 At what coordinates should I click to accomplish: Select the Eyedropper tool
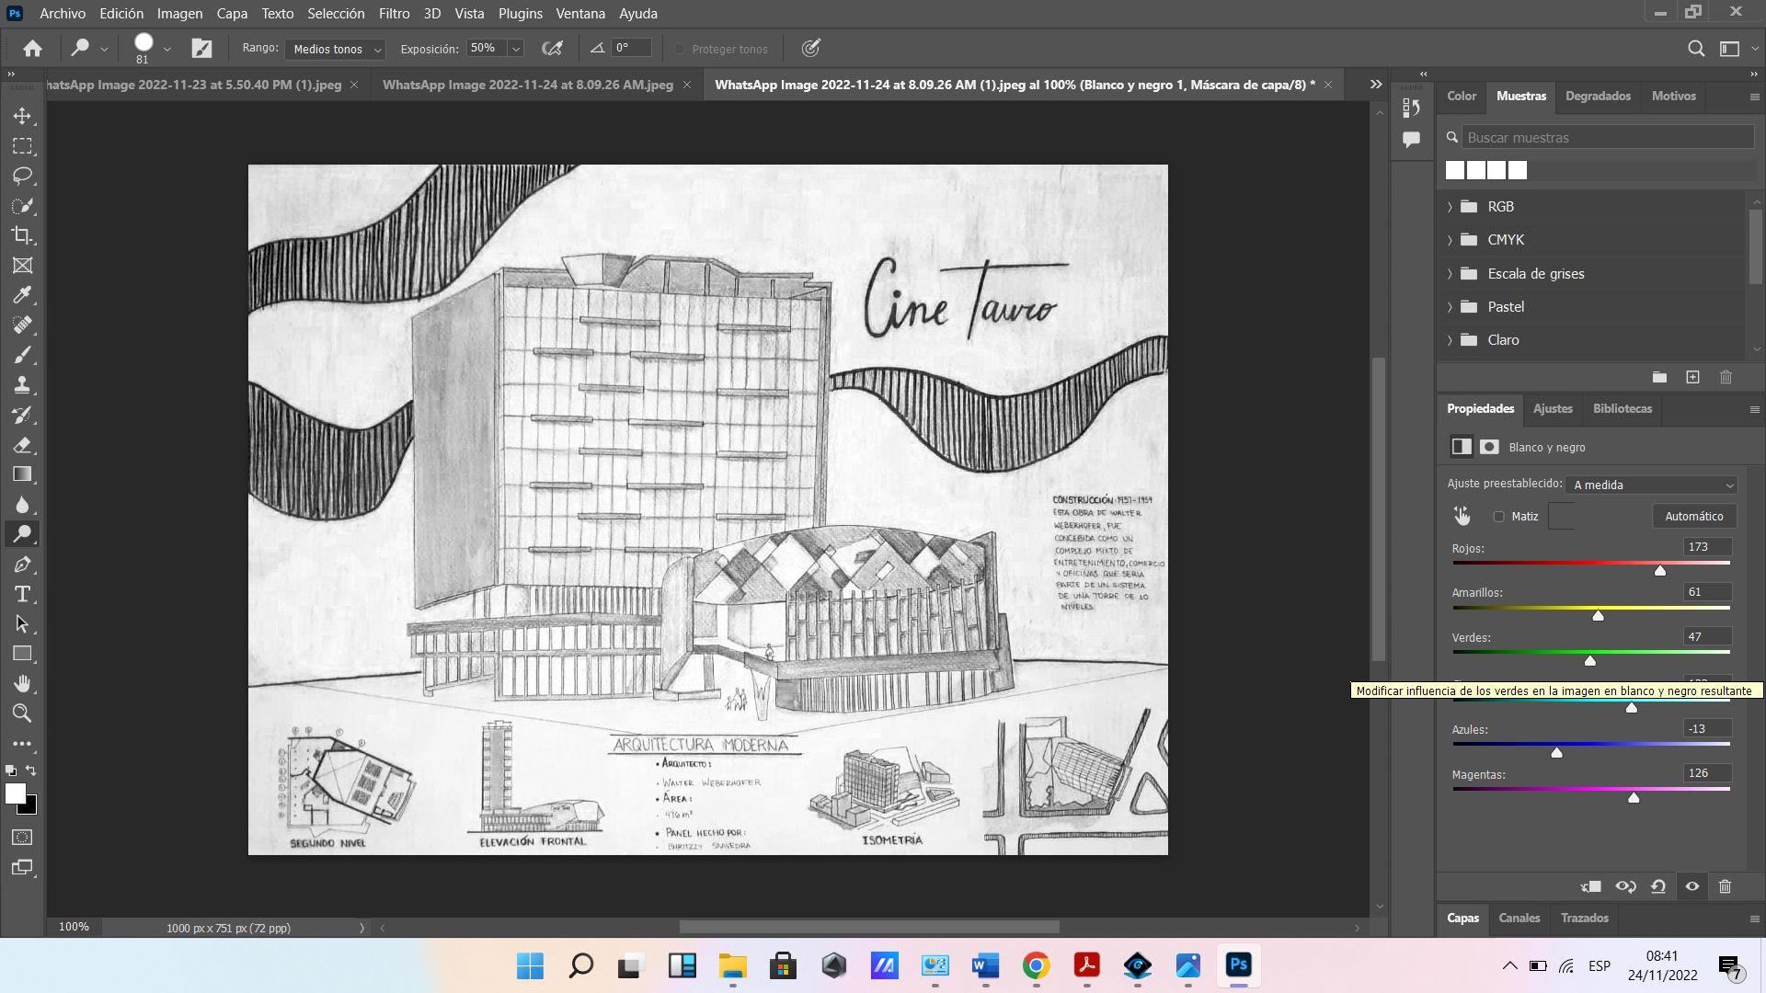click(22, 295)
